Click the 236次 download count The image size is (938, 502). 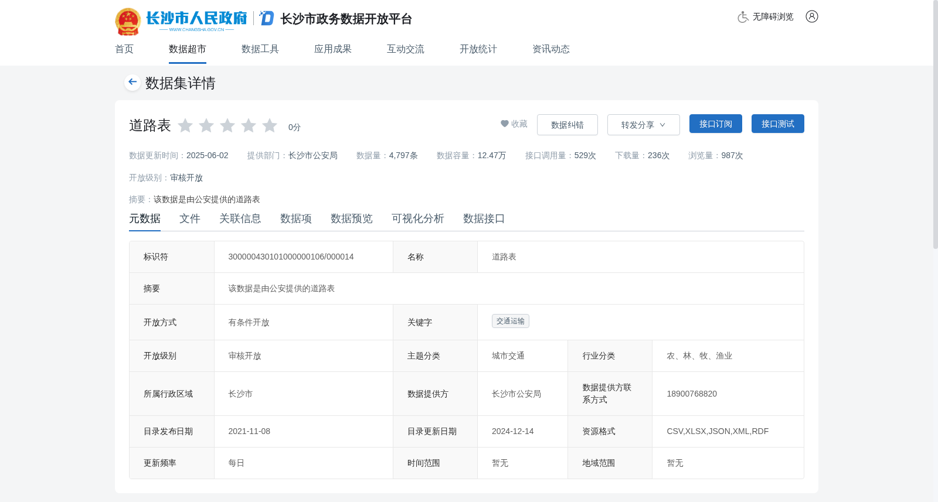pos(658,155)
